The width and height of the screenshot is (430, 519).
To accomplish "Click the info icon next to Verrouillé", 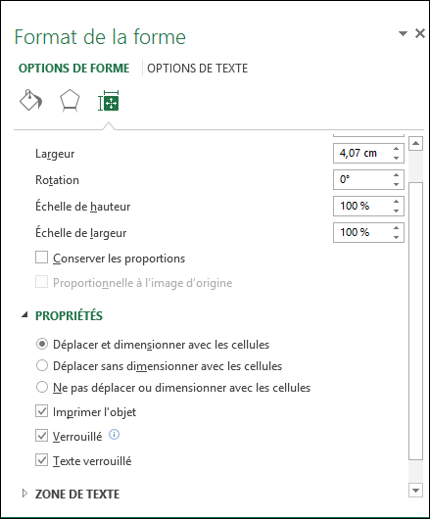I will [115, 435].
